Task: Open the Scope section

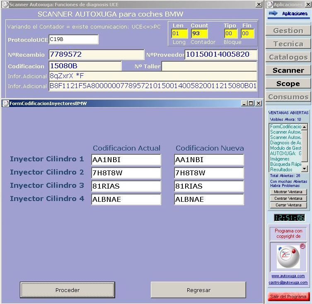Action: click(288, 84)
